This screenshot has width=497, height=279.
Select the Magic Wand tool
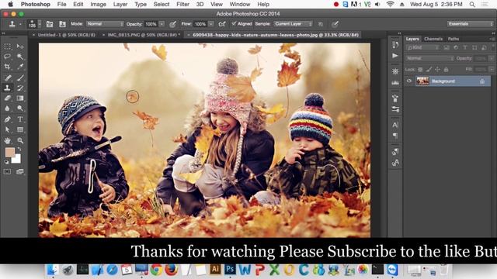click(x=20, y=57)
